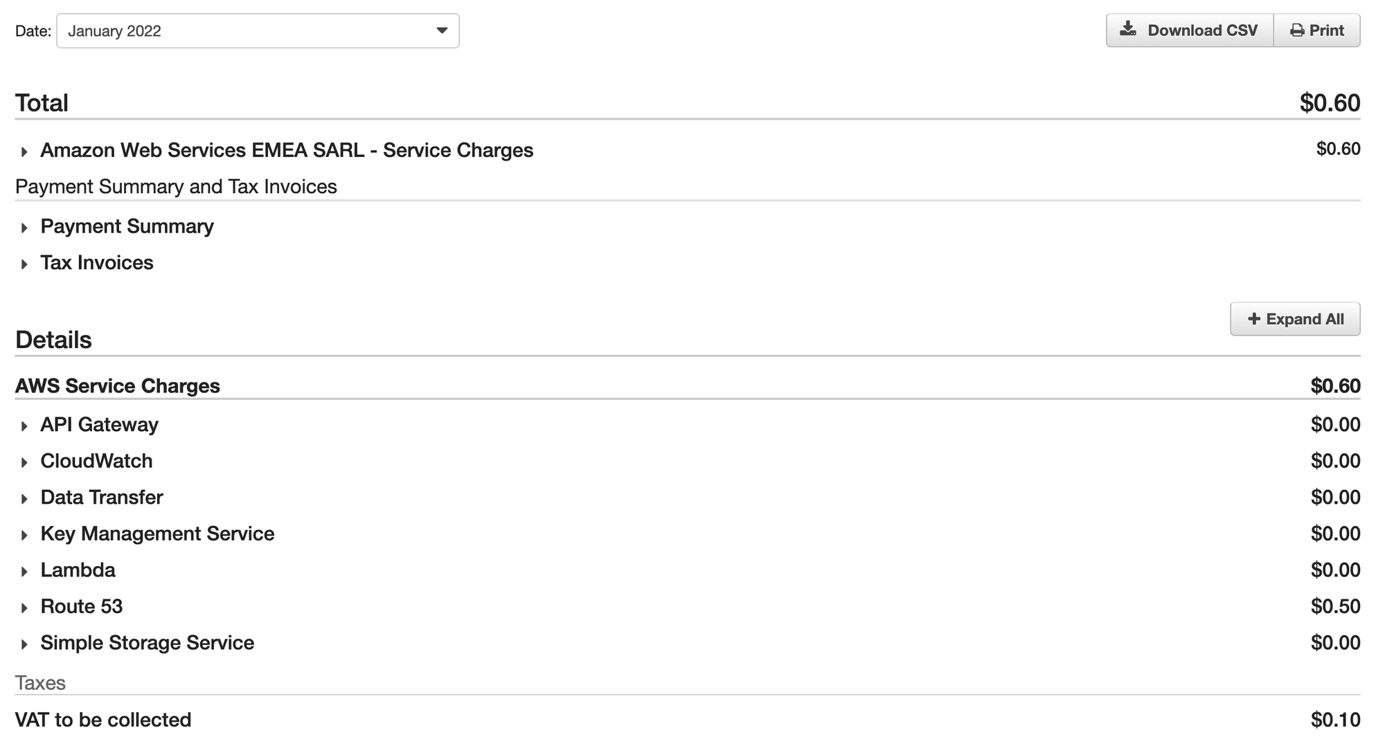This screenshot has width=1385, height=748.
Task: Toggle the Payment Summary section
Action: (x=24, y=226)
